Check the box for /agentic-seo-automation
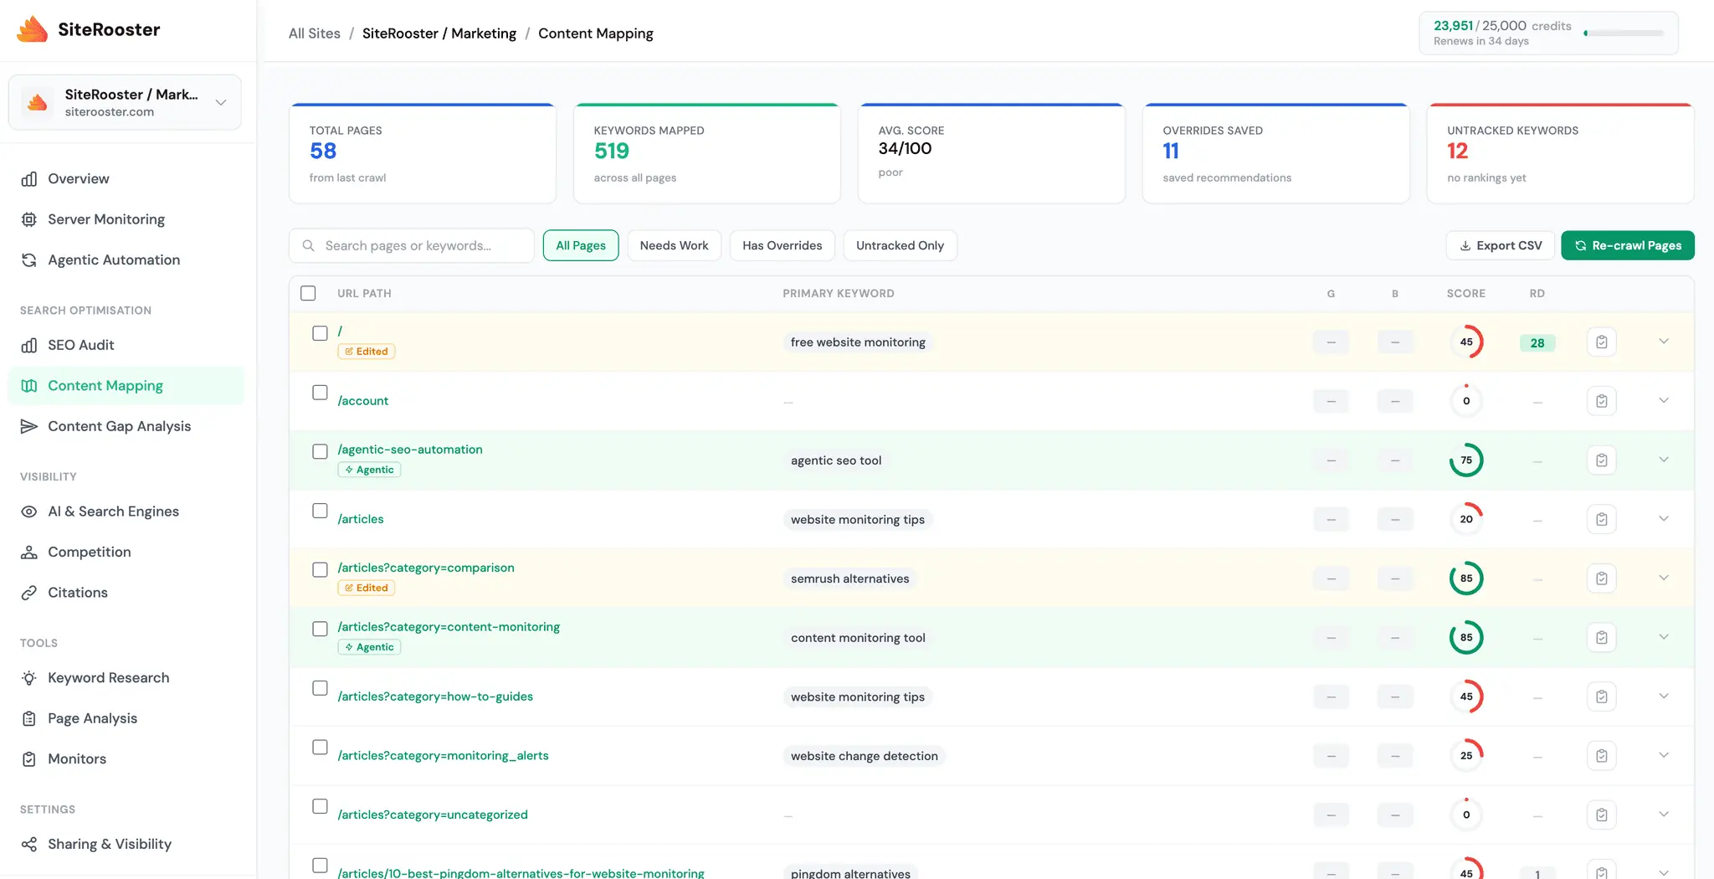 tap(320, 451)
